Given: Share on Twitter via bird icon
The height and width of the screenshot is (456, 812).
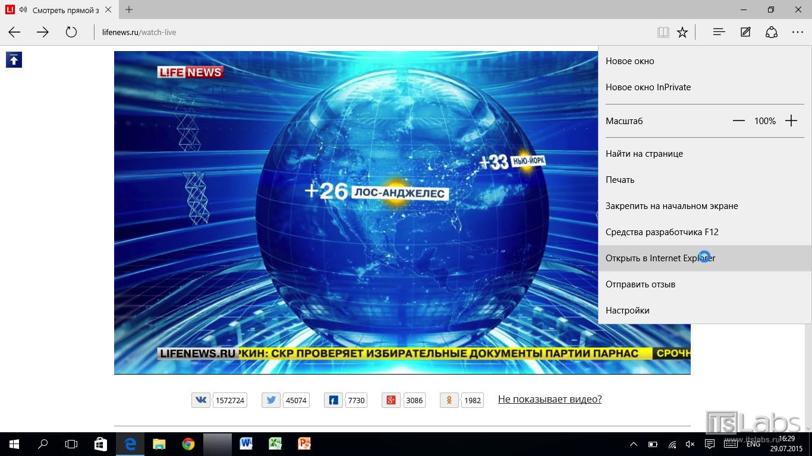Looking at the screenshot, I should (271, 400).
